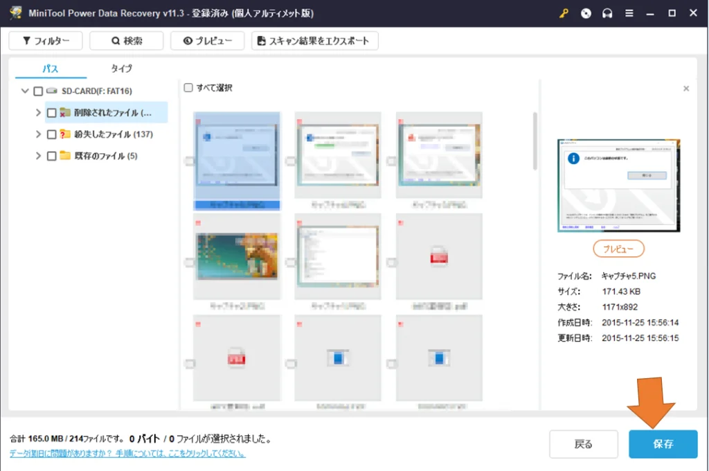Click the SD-CARD drive icon in tree
Viewport: 709px width, 471px height.
tap(52, 91)
